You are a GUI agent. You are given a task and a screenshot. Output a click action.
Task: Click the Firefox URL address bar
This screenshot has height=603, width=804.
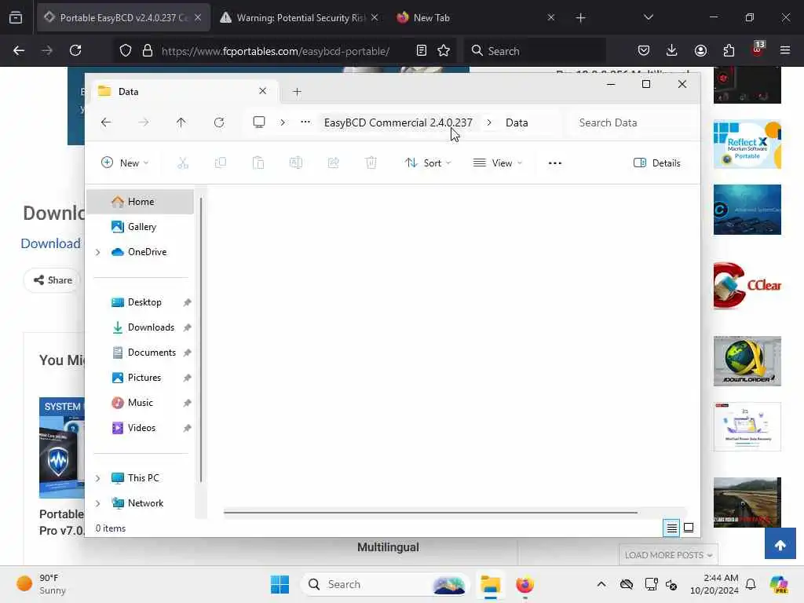point(276,51)
